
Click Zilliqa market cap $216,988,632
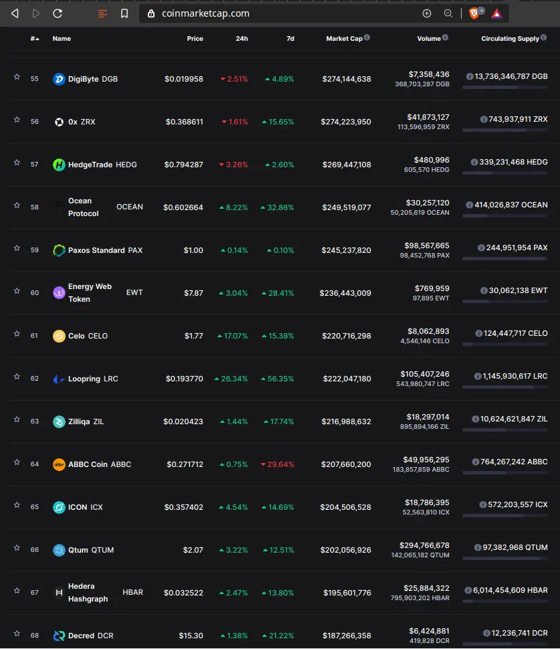(346, 422)
